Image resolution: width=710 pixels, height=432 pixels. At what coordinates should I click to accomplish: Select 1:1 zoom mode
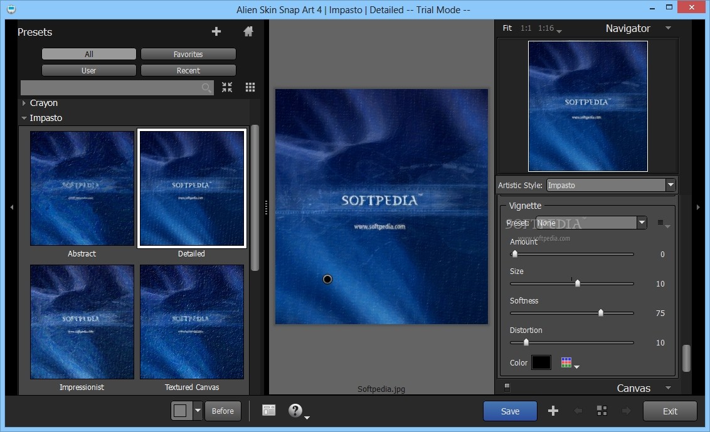point(526,28)
